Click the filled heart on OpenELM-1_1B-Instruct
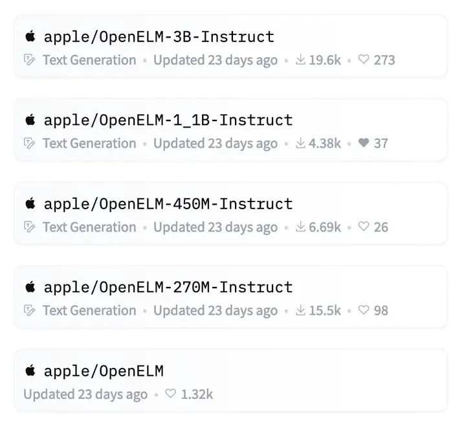The width and height of the screenshot is (466, 423). 364,143
